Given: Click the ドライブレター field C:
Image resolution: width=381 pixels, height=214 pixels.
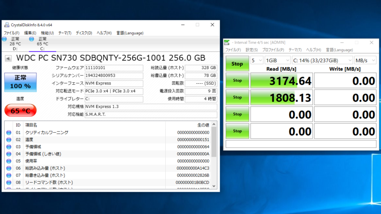Looking at the screenshot, I should point(114,99).
